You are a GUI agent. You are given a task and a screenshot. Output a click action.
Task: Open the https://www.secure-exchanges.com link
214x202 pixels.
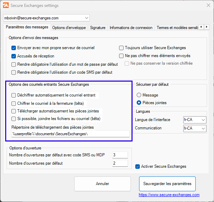click(x=169, y=195)
